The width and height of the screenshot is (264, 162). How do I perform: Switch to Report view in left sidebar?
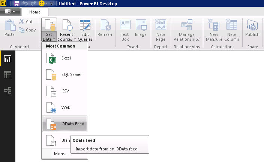click(8, 59)
